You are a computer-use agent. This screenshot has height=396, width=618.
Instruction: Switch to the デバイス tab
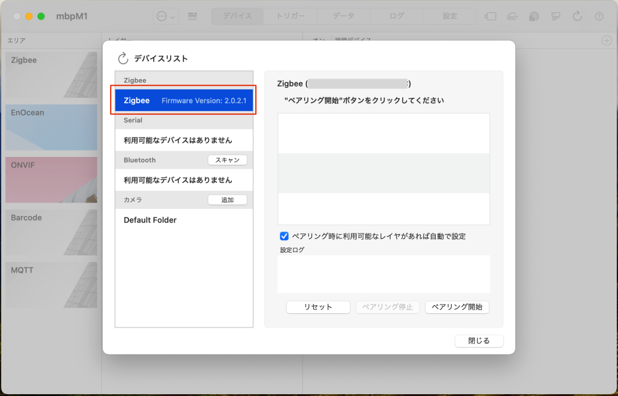click(x=237, y=16)
